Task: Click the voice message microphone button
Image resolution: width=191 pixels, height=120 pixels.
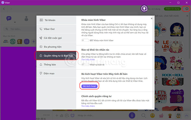Action: click(132, 116)
